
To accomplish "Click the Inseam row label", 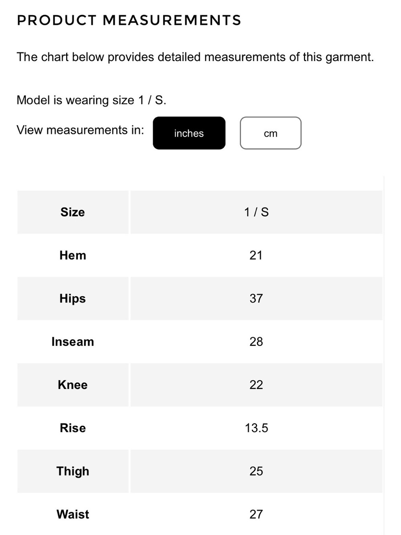I will click(x=73, y=342).
